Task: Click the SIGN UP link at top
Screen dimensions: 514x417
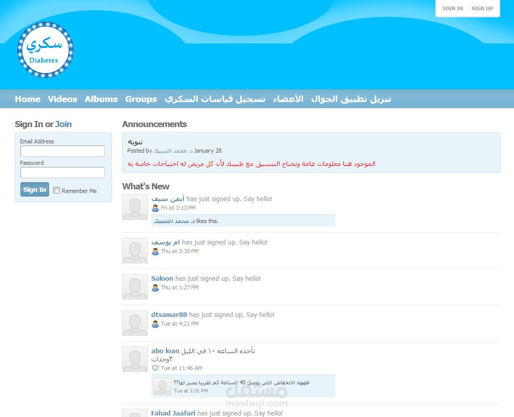Action: point(482,9)
